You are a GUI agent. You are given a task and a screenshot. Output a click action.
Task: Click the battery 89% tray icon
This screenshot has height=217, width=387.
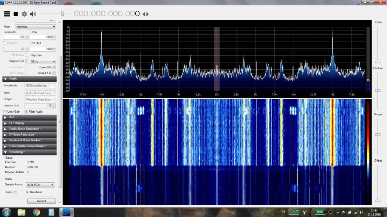point(320,212)
